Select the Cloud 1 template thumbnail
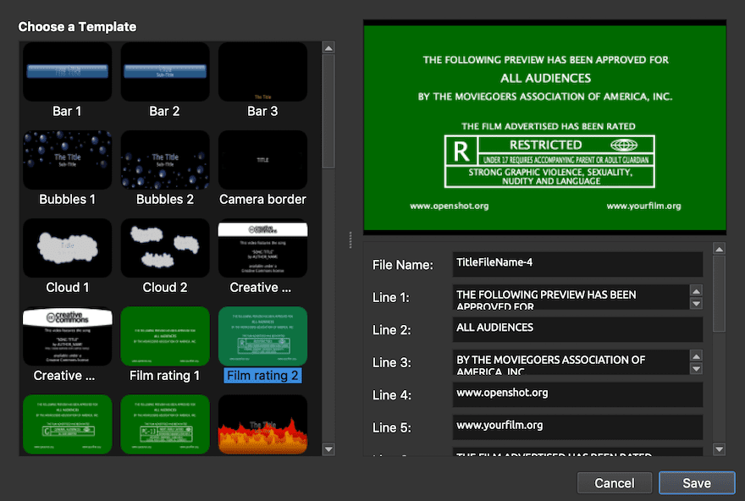Screen dimensions: 745x501 [67, 248]
